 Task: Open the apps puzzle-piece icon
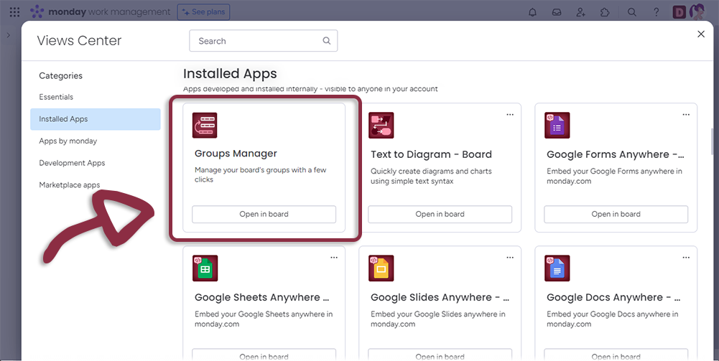pos(604,12)
